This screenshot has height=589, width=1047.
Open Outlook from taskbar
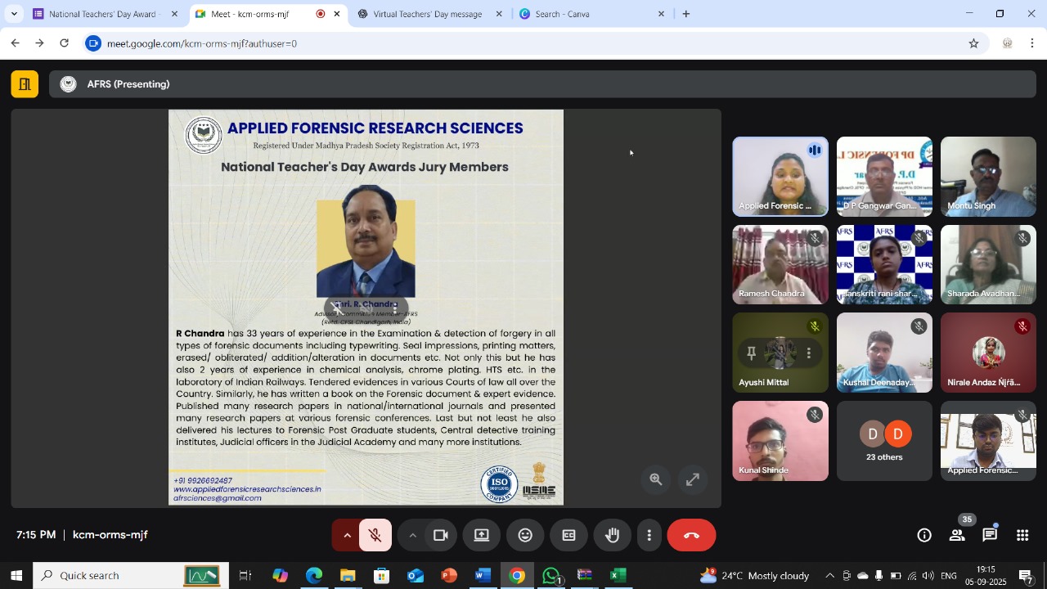click(416, 576)
